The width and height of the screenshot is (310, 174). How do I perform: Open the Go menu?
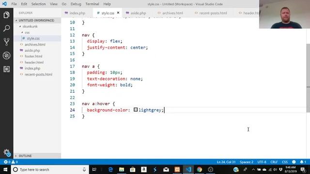pos(64,4)
